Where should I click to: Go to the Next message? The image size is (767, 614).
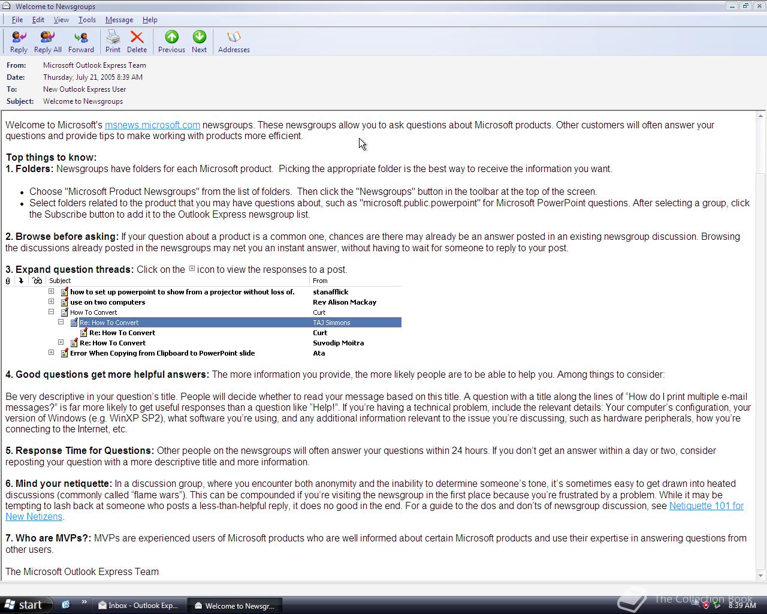point(199,42)
